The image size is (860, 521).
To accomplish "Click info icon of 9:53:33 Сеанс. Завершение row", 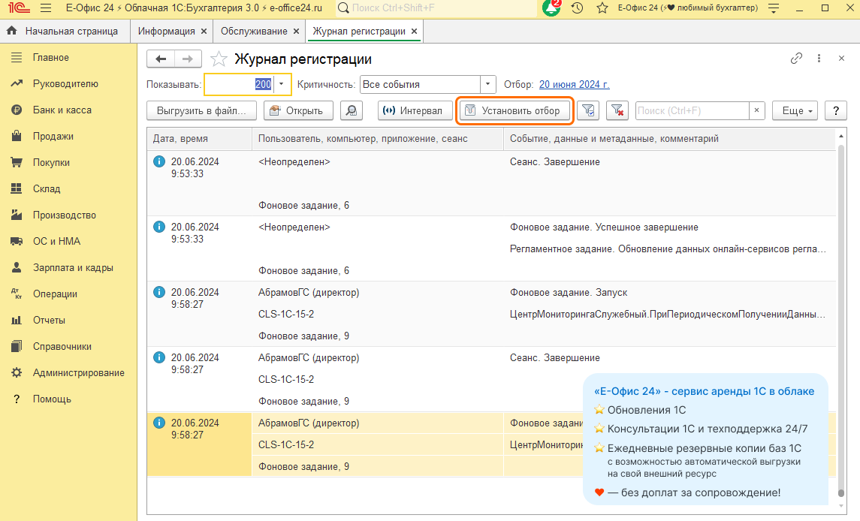I will click(x=159, y=161).
